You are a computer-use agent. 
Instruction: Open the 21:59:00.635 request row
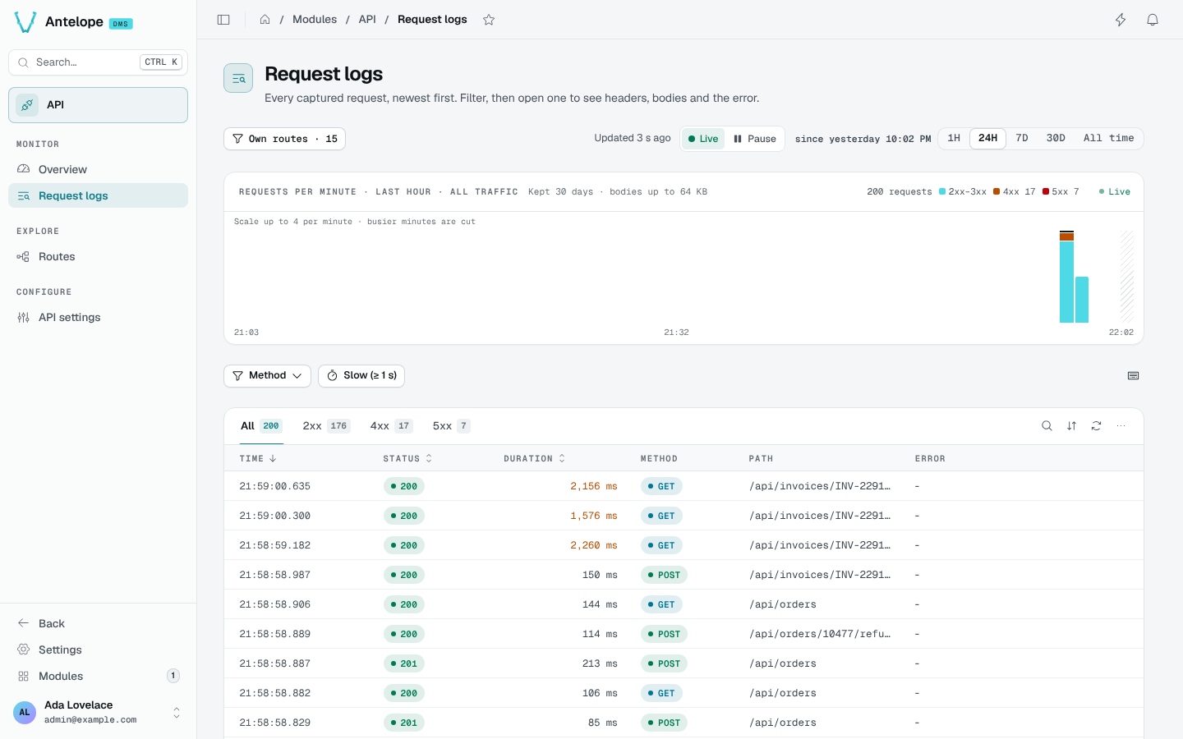click(684, 486)
